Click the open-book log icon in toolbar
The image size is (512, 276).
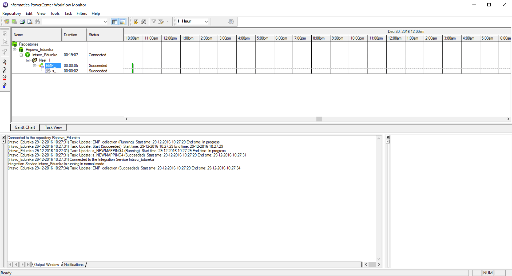click(143, 22)
